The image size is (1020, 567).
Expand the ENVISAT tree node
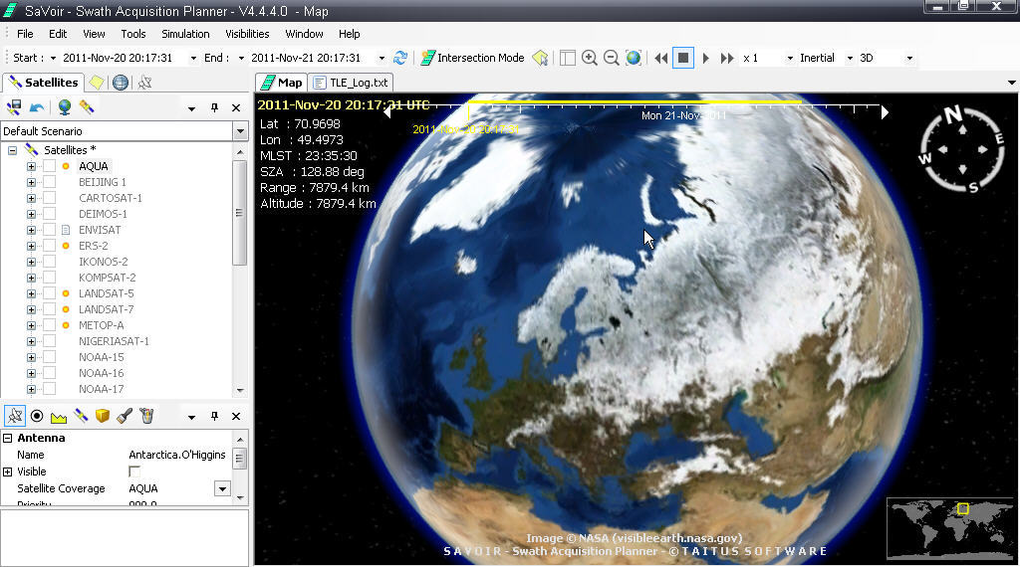coord(31,230)
